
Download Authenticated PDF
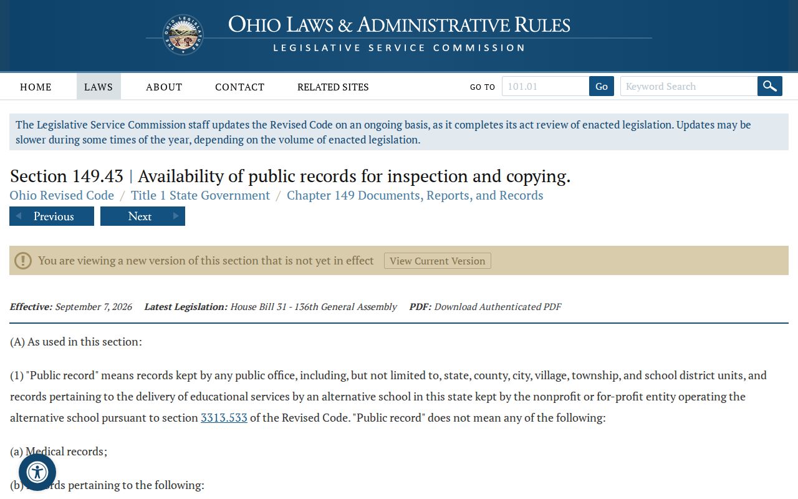coord(498,307)
